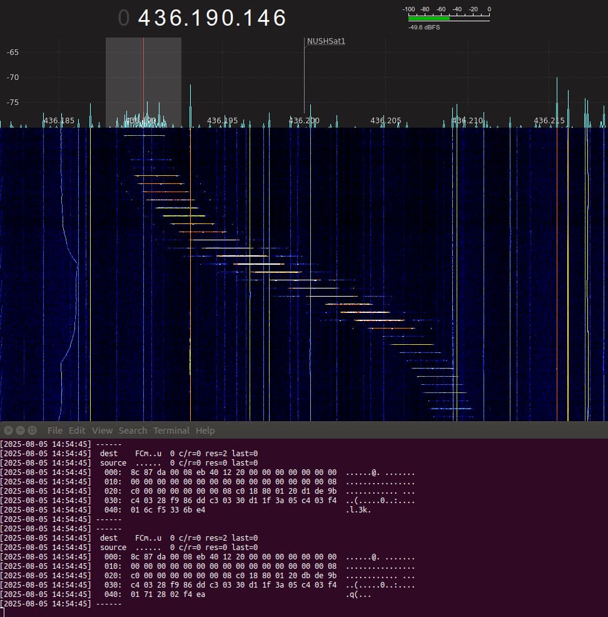The width and height of the screenshot is (608, 617).
Task: Click the green signal strength meter
Action: point(428,19)
